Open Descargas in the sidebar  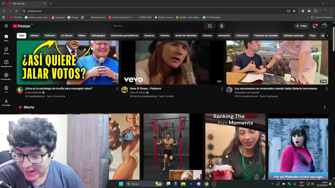click(x=6, y=102)
